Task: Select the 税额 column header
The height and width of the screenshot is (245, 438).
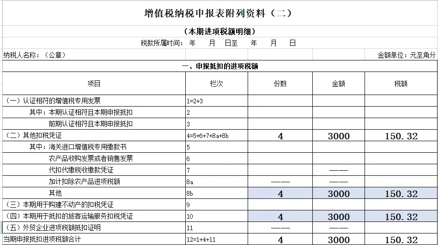Action: (401, 84)
